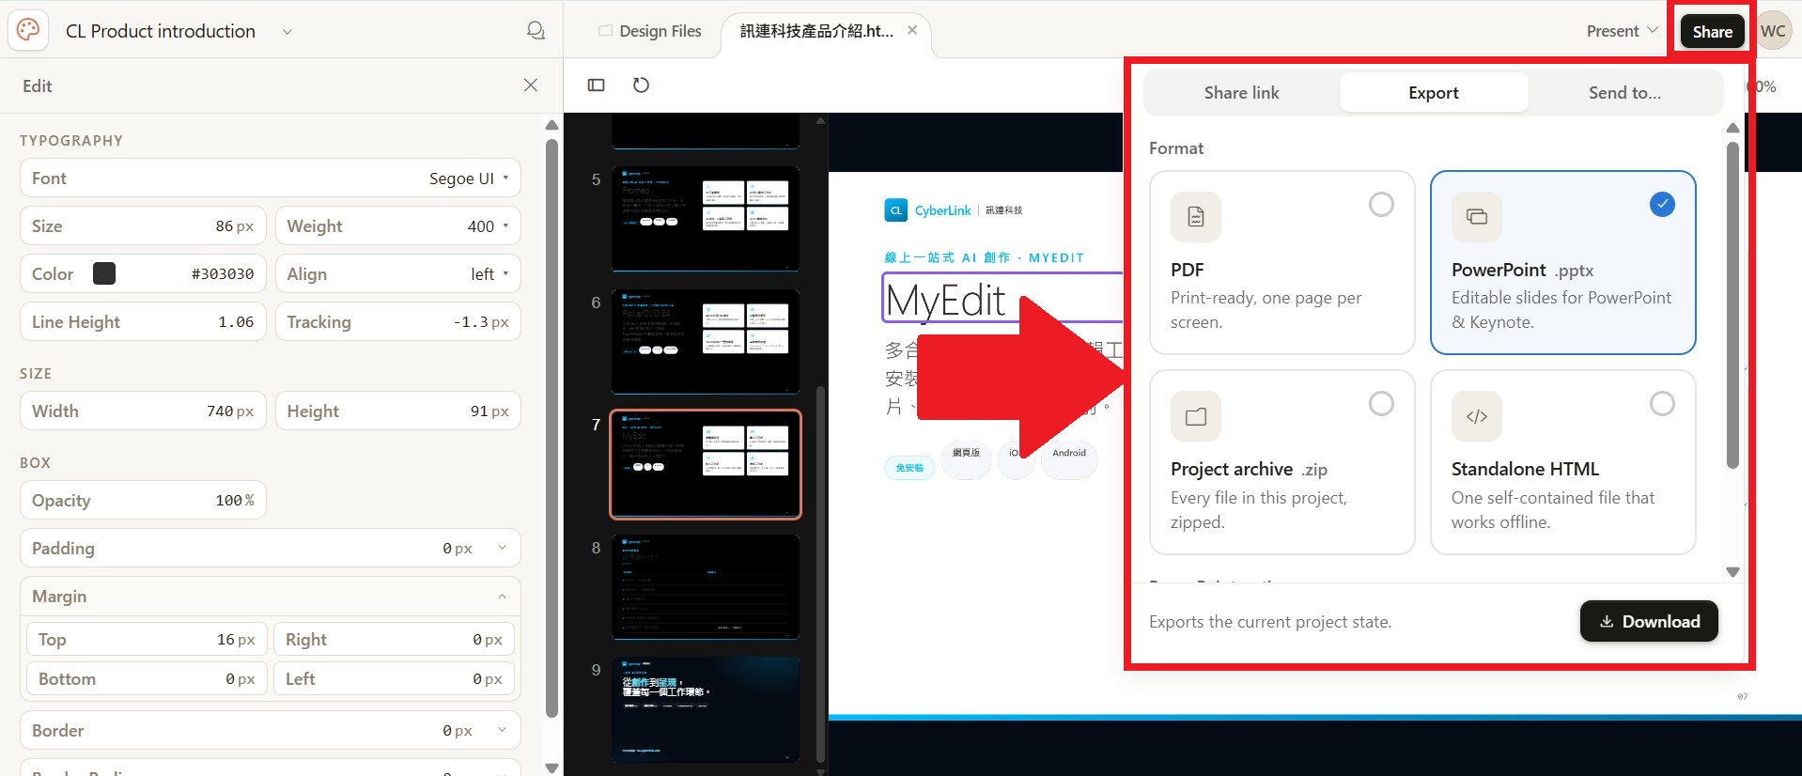The width and height of the screenshot is (1802, 776).
Task: Select slide thumbnail 6
Action: 706,341
